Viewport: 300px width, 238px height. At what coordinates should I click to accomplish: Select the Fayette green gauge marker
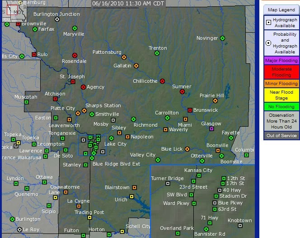[231, 138]
